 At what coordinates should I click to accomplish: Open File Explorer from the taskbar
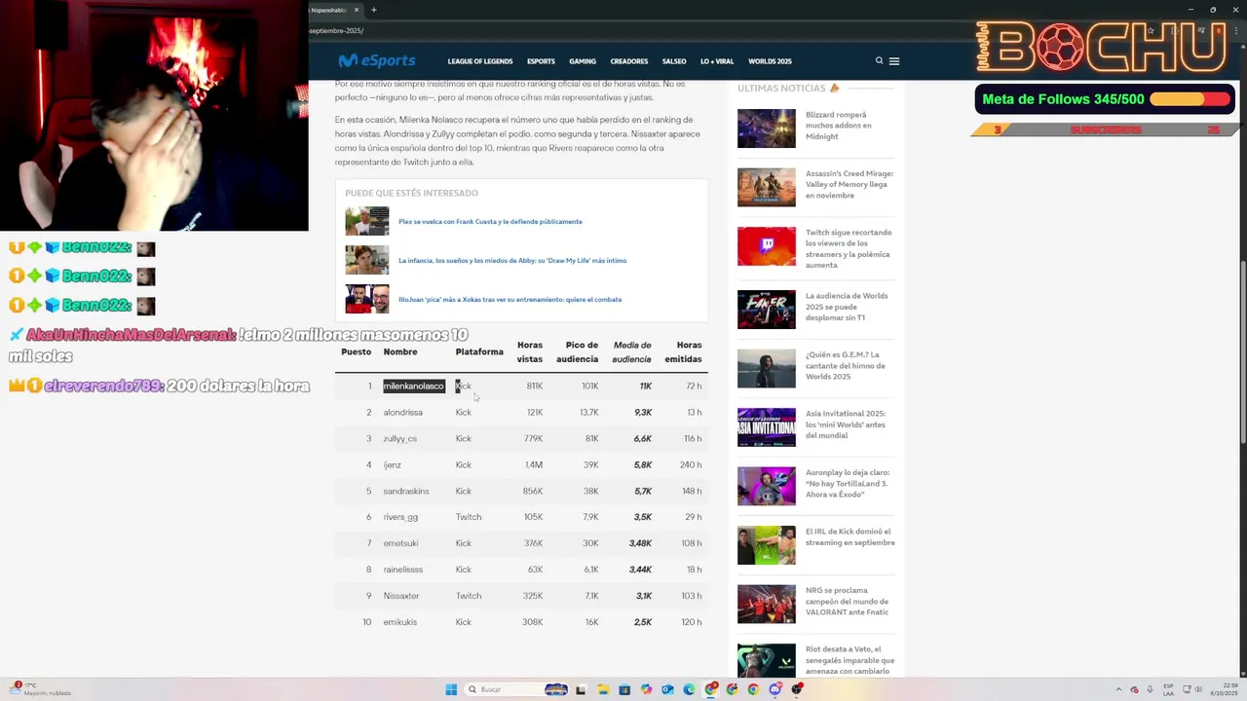coord(603,689)
